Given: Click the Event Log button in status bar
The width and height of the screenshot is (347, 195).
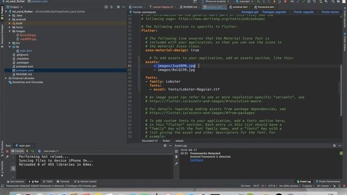Looking at the screenshot, I should pyautogui.click(x=304, y=181).
